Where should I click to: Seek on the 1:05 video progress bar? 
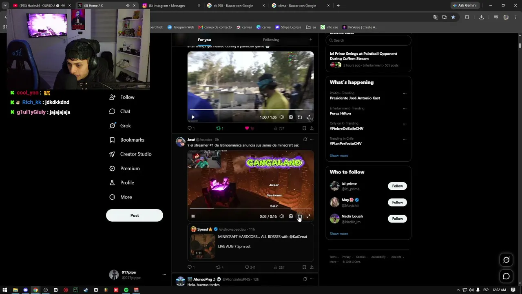coord(250,110)
